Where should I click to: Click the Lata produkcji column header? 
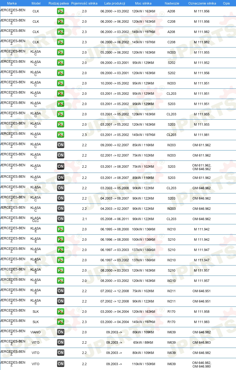[115, 3]
